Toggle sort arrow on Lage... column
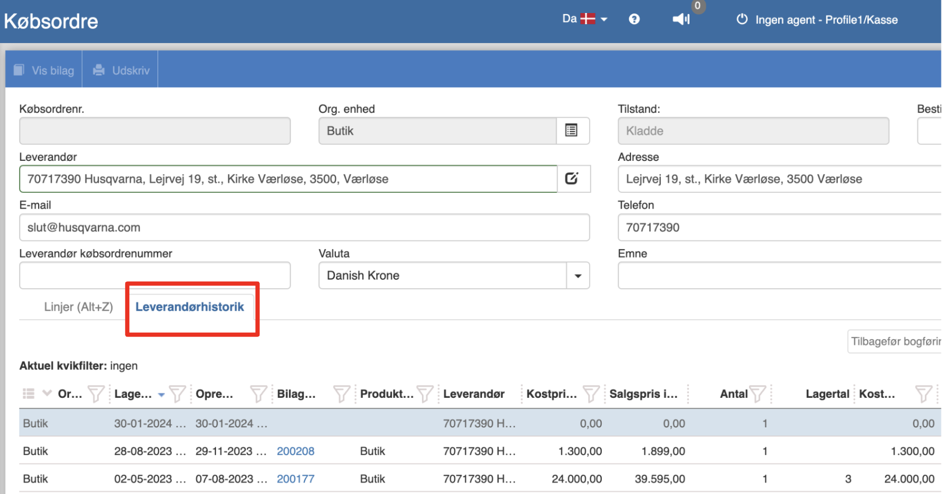942x494 pixels. (161, 395)
